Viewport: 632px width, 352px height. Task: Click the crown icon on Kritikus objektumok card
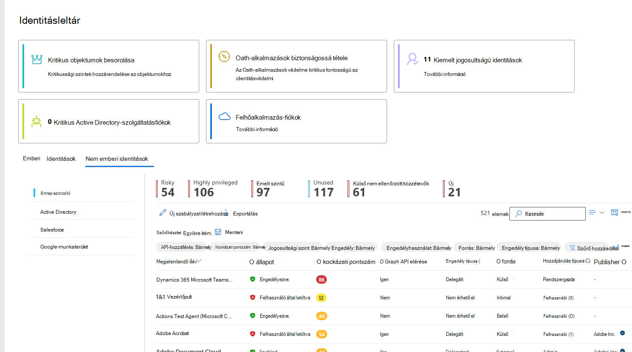tap(37, 60)
